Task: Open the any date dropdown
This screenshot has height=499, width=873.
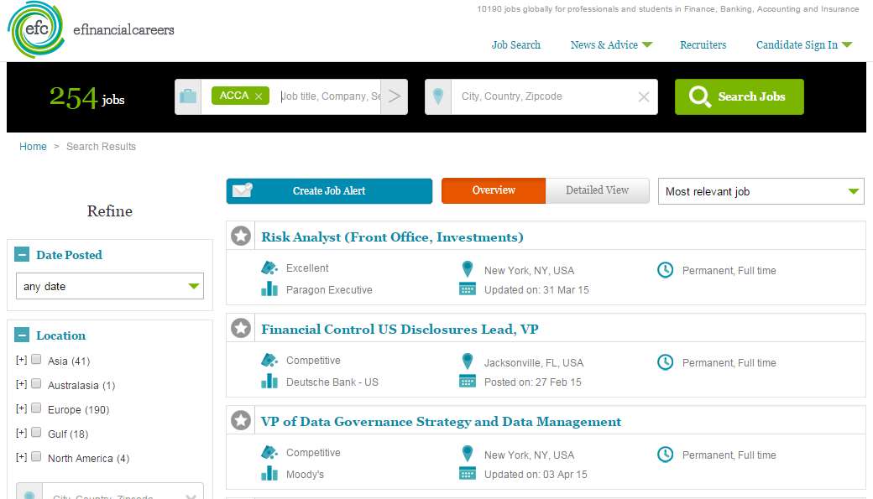Action: (x=110, y=286)
